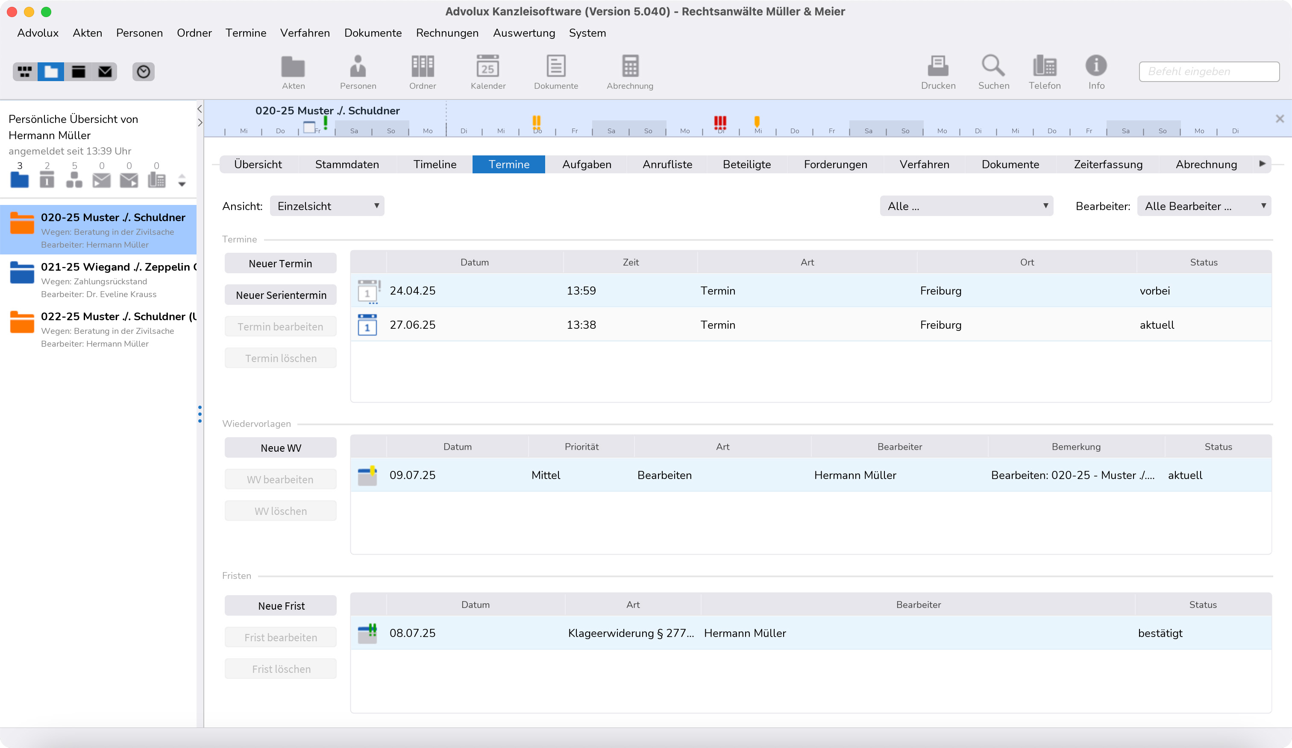The width and height of the screenshot is (1292, 748).
Task: Open the Personen toolbar icon
Action: [358, 72]
